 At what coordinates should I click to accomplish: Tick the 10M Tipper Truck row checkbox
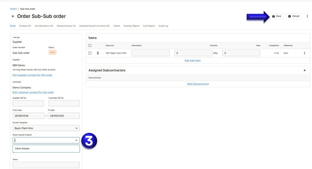[90, 53]
